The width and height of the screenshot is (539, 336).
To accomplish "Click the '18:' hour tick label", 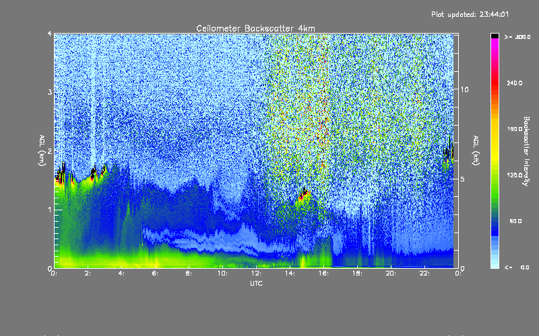I will coord(357,274).
